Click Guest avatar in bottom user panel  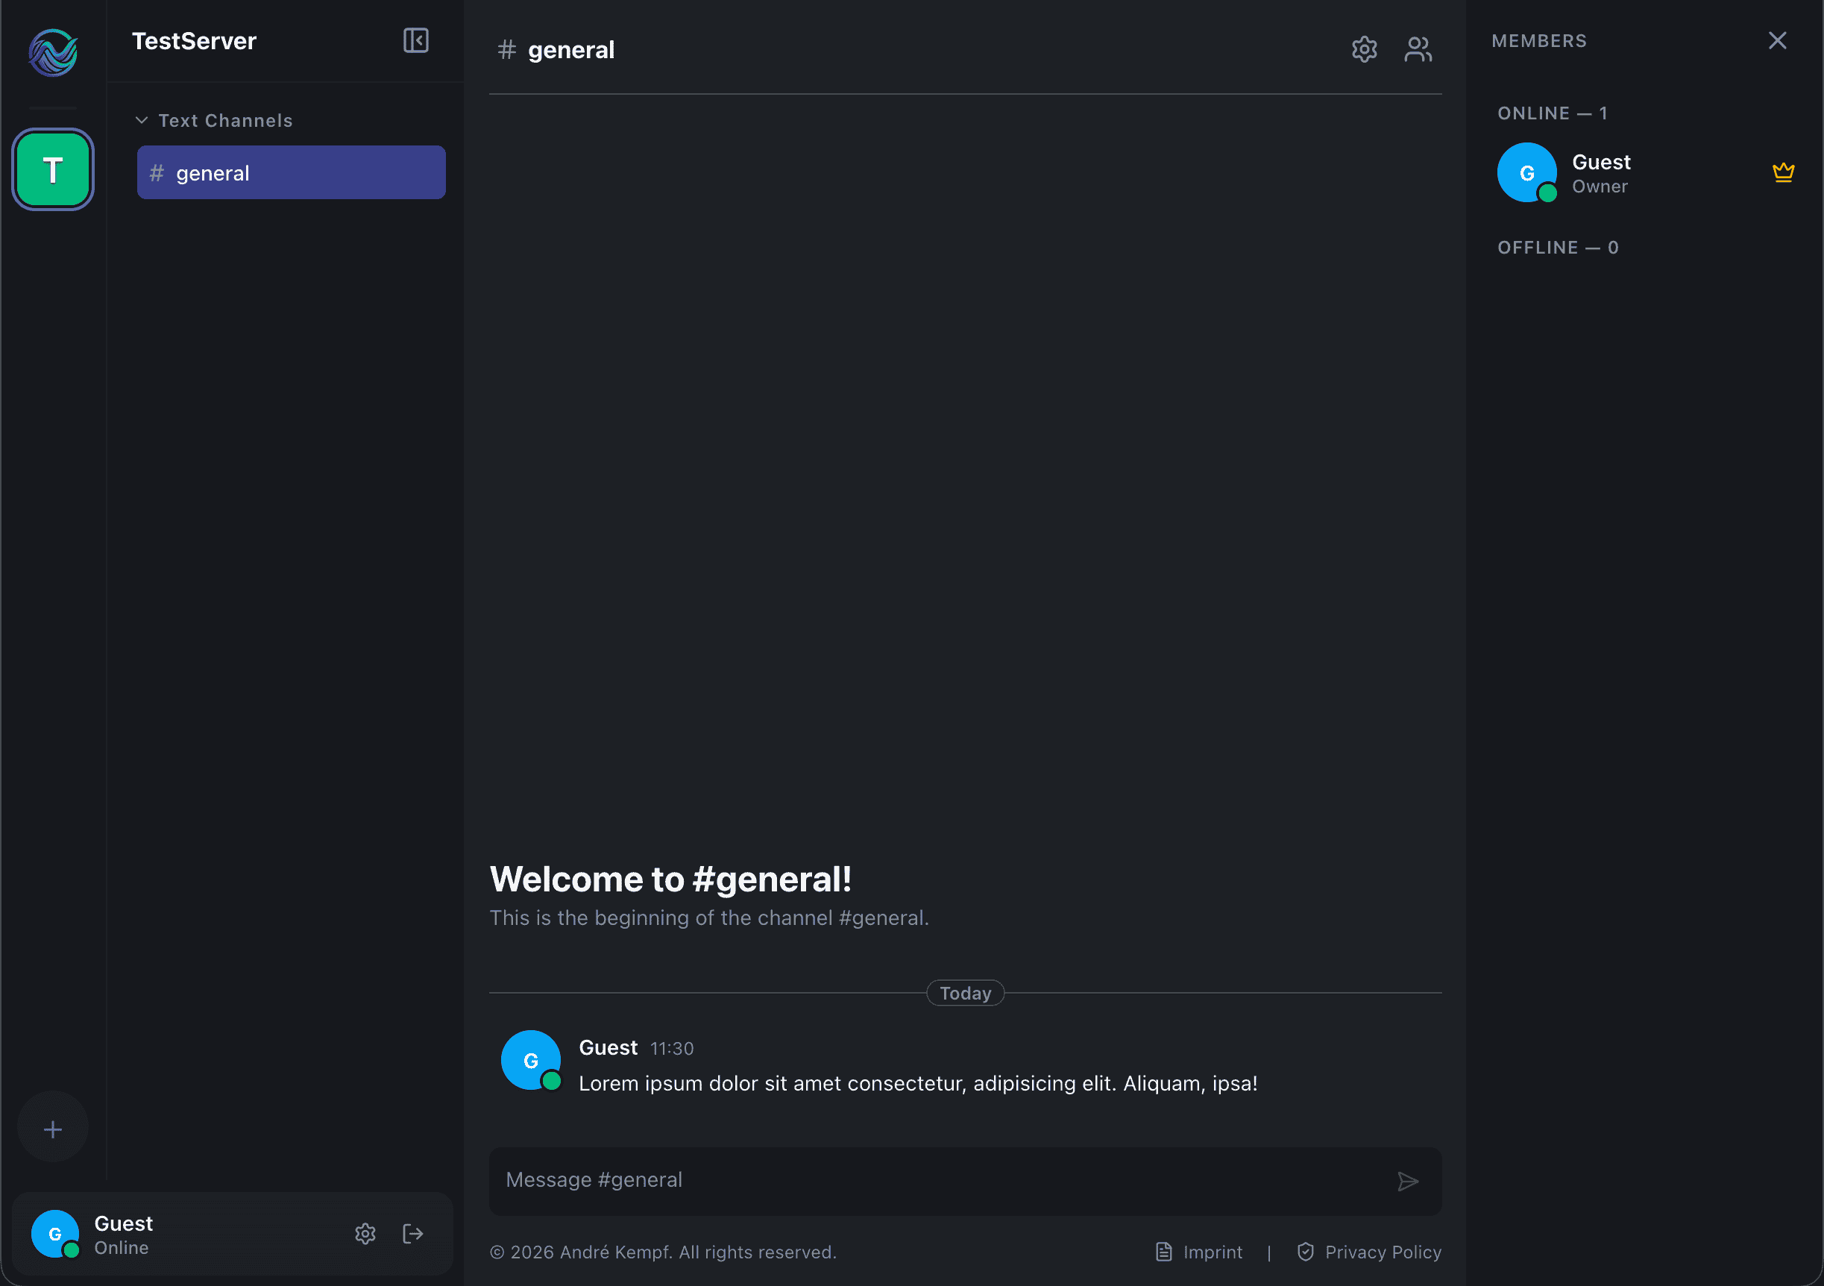(54, 1233)
